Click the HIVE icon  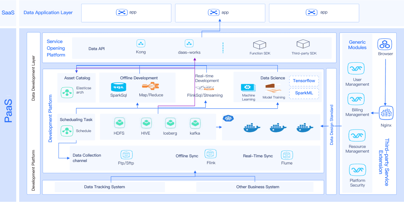tap(146, 123)
